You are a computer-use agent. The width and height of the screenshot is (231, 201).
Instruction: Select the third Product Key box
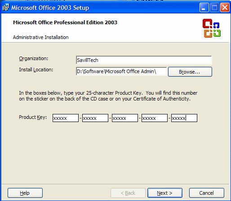tap(125, 118)
